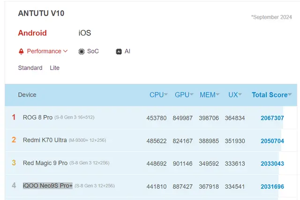Open the ROG 8 Pro device link
300x200 pixels.
coord(37,118)
